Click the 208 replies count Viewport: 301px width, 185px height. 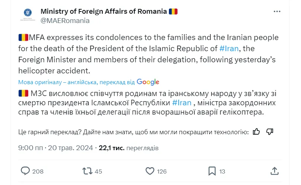38,171
